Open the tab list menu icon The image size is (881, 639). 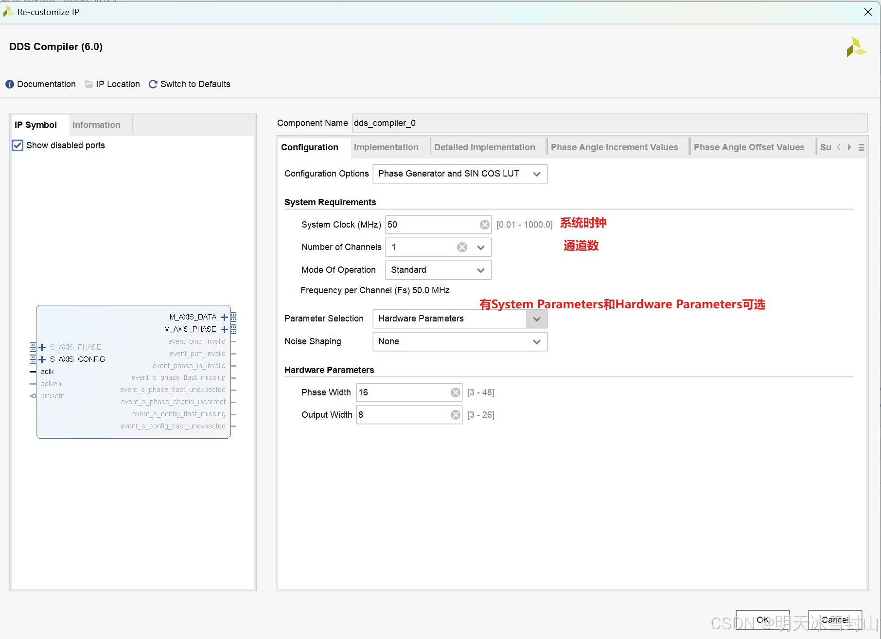(862, 147)
